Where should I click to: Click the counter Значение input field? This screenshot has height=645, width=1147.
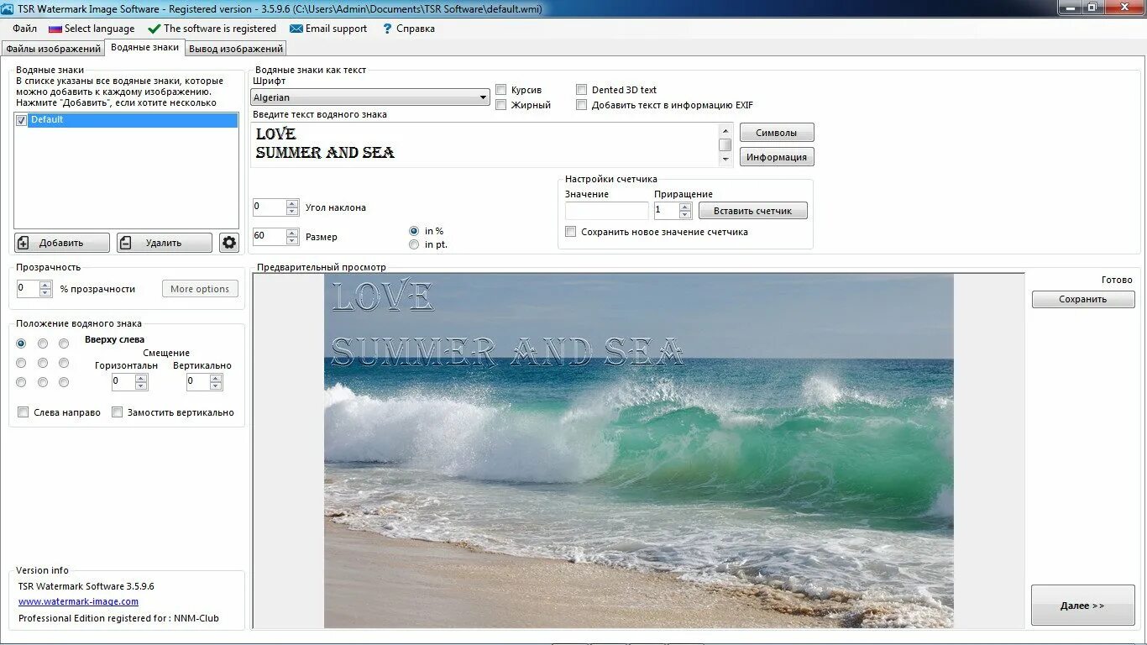[x=607, y=211]
